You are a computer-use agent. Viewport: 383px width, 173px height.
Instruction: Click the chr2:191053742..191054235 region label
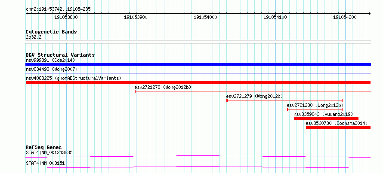coord(58,9)
